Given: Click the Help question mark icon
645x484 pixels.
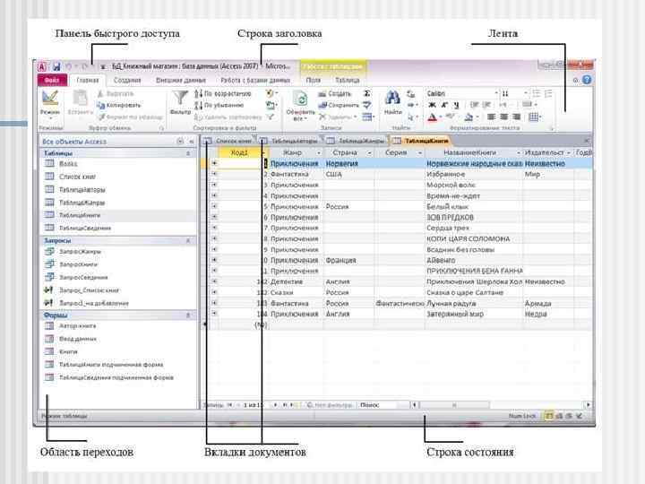Looking at the screenshot, I should point(588,80).
